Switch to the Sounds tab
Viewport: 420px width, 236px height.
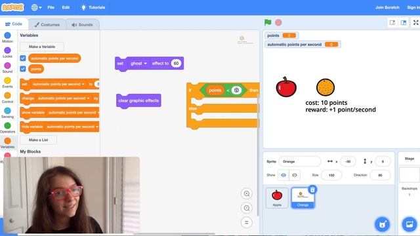82,25
